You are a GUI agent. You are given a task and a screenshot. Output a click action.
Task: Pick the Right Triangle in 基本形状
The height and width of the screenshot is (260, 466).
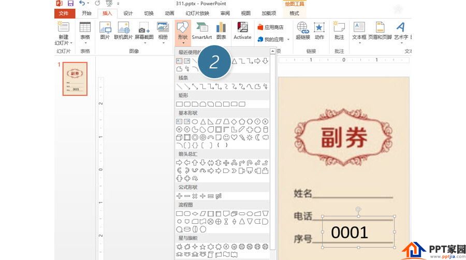(211, 122)
